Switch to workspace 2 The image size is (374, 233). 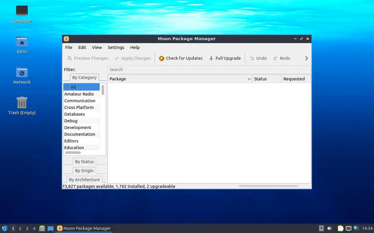click(20, 229)
